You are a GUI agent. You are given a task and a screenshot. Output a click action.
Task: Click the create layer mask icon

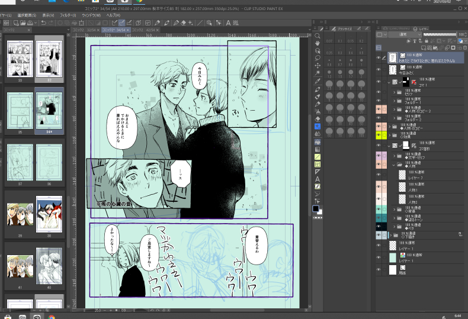[453, 48]
